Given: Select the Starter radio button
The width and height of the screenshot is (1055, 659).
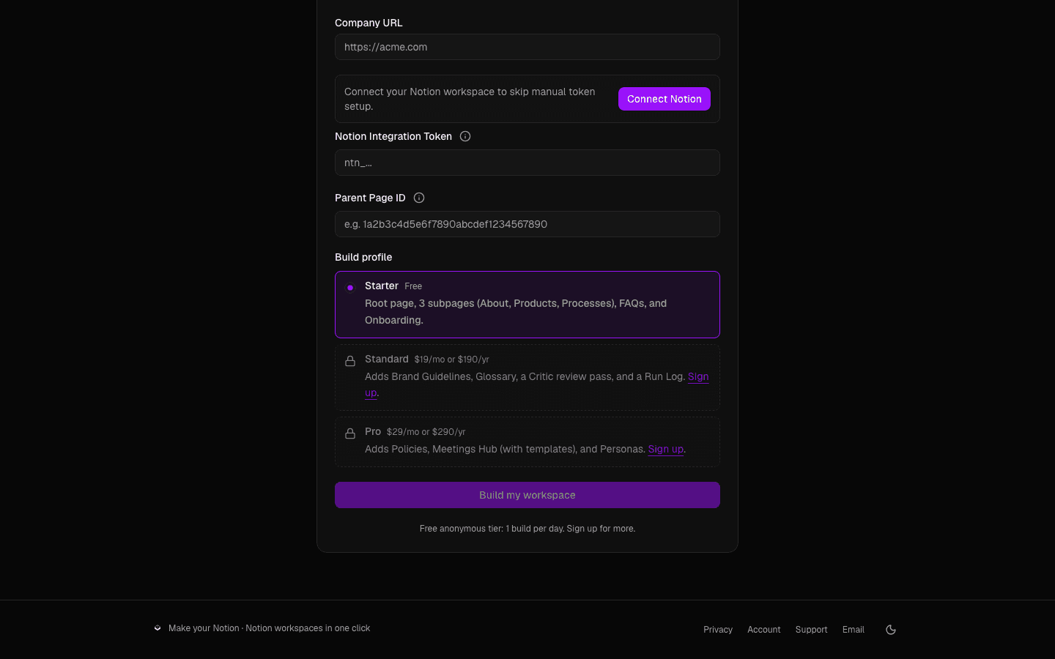Looking at the screenshot, I should point(350,288).
